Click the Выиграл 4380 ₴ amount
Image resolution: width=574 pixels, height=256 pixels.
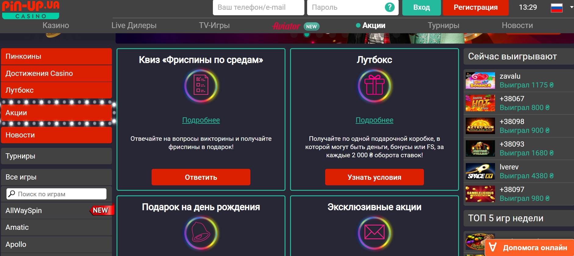click(527, 176)
